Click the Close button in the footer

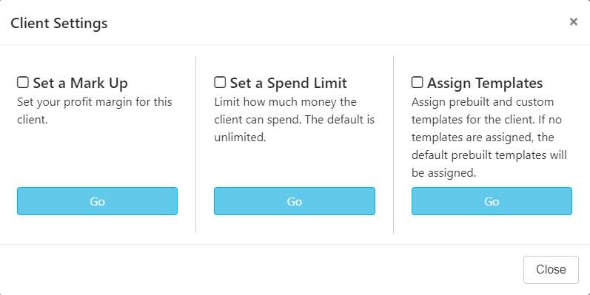[x=551, y=269]
